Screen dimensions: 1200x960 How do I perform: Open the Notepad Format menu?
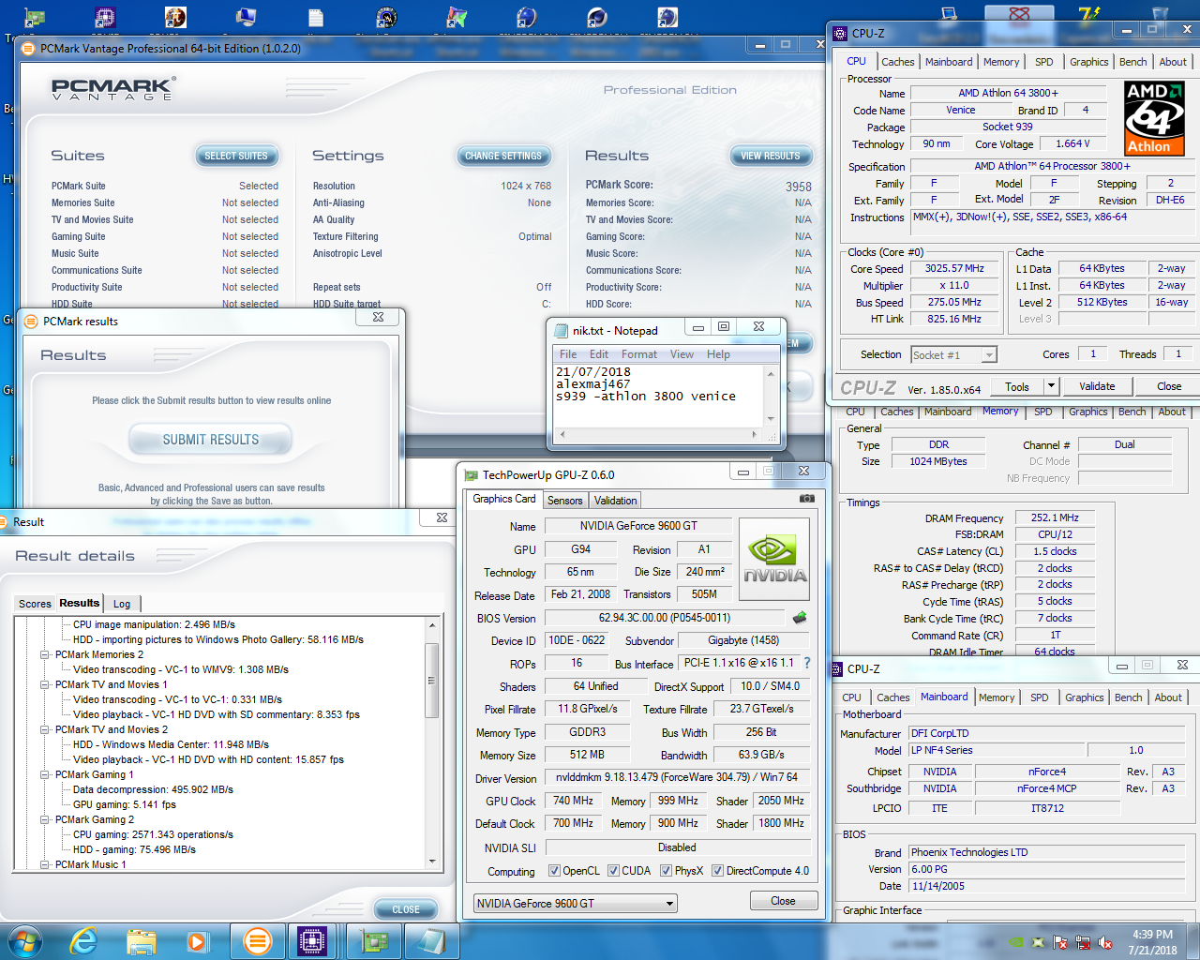pyautogui.click(x=639, y=354)
